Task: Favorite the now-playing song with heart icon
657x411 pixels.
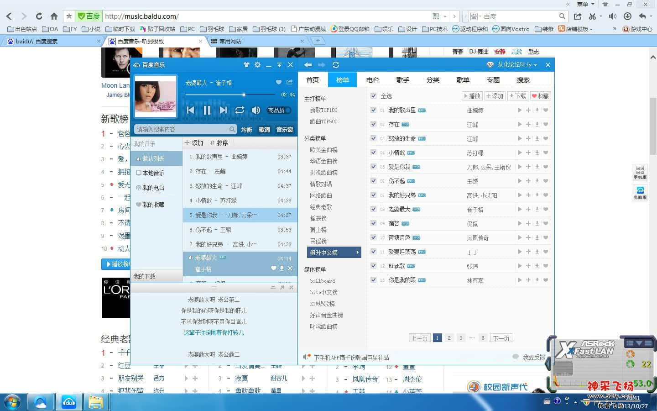Action: 279,82
